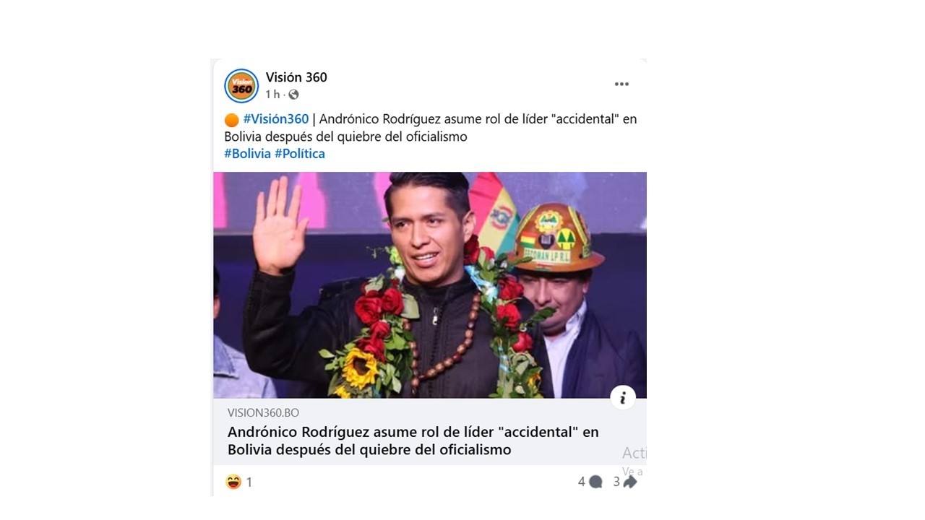
Task: Click the post caption text about Andrónico Rodríguez
Action: [x=431, y=128]
